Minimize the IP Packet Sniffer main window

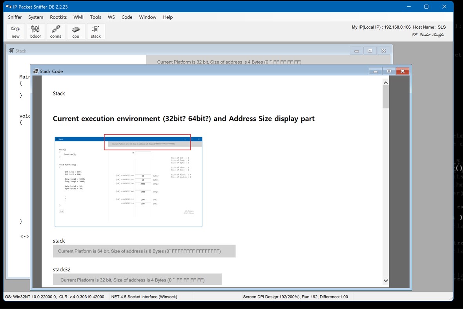tap(409, 7)
